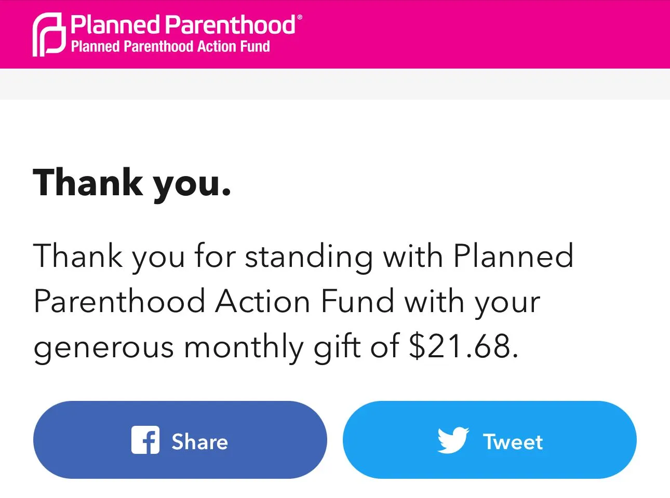Click "Parenthood" in the confirmation paragraph body

point(119,301)
